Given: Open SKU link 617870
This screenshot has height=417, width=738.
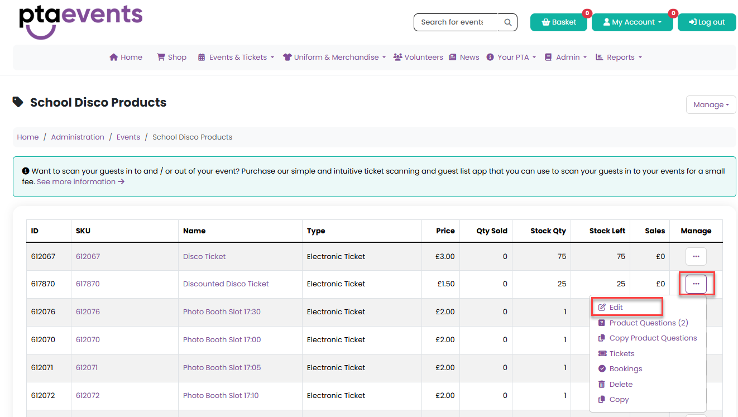Looking at the screenshot, I should 88,284.
